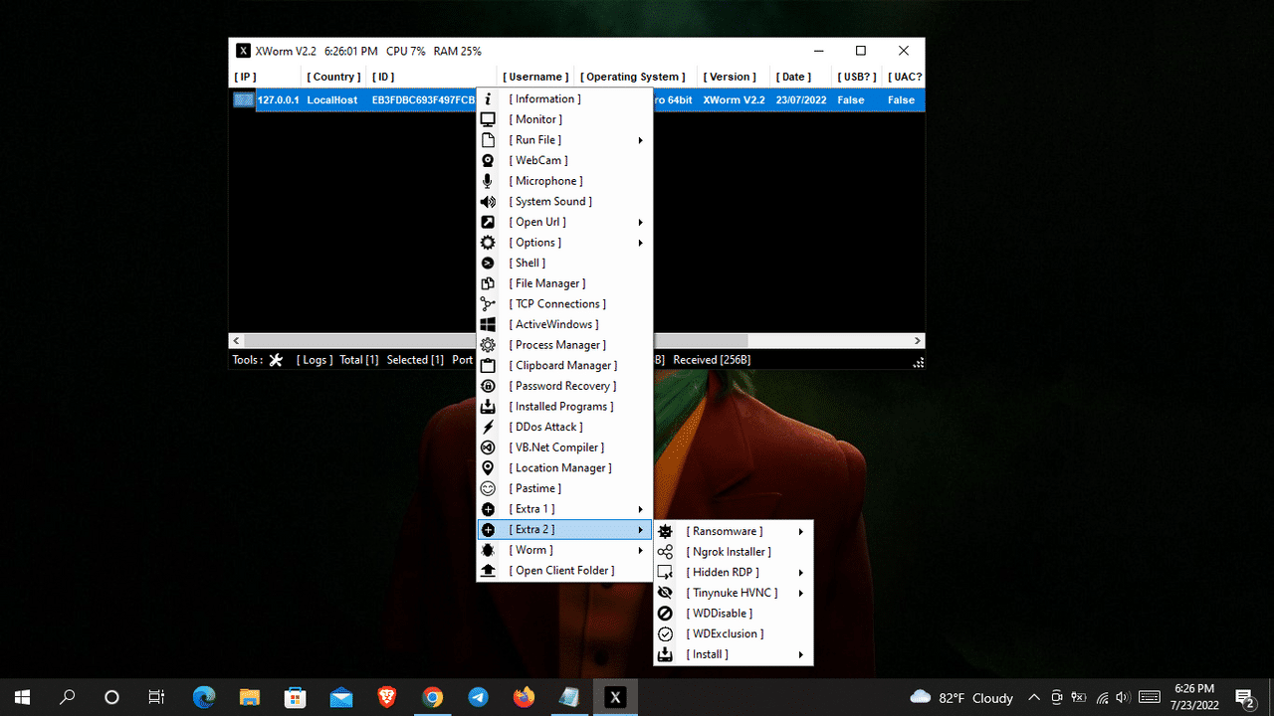Open the Brave browser from the taskbar
1274x716 pixels.
(x=387, y=697)
